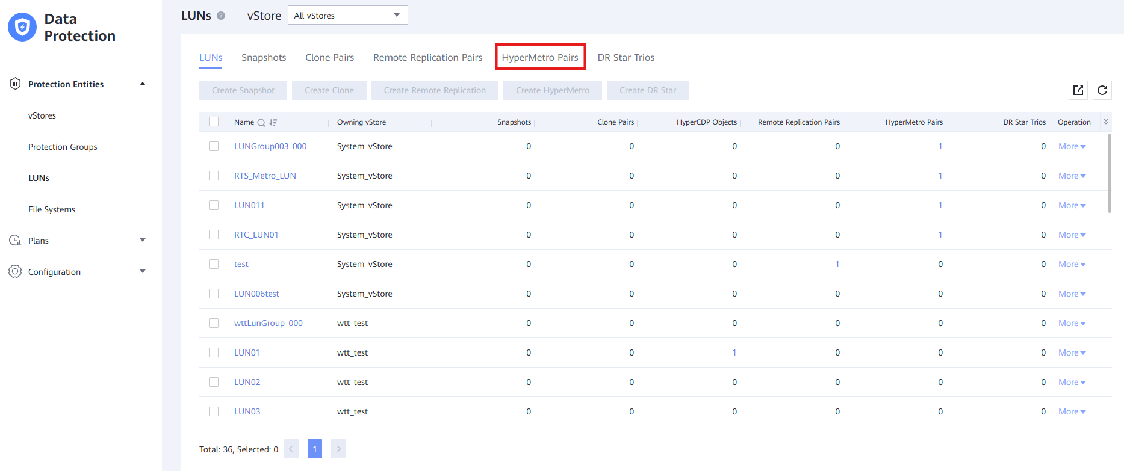Click the search icon next to Name column
Image resolution: width=1124 pixels, height=471 pixels.
coord(261,122)
